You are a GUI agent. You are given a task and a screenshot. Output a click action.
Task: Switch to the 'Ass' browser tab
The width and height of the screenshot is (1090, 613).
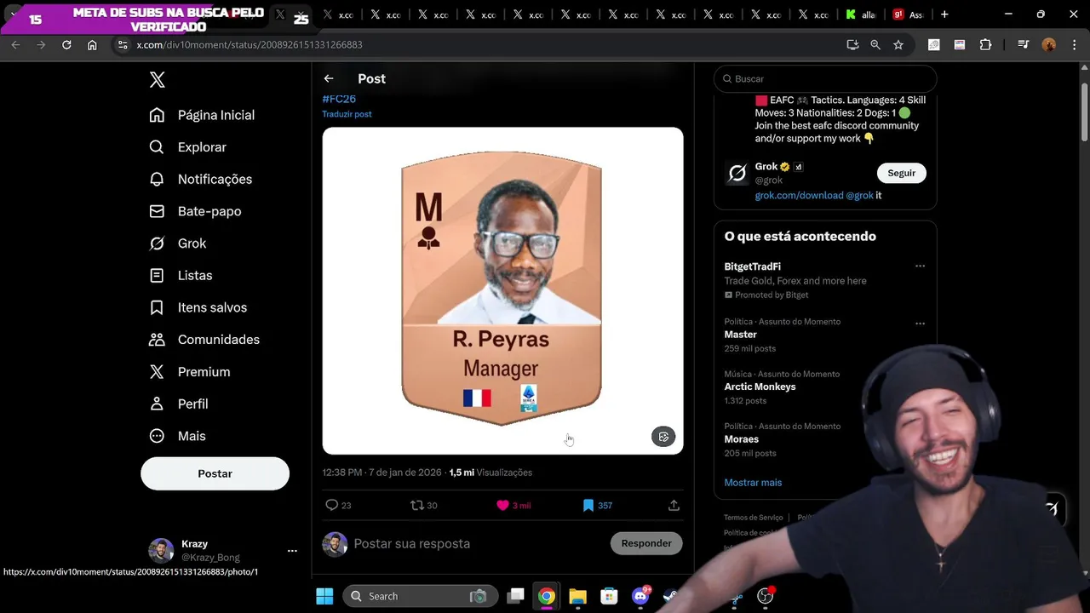908,14
